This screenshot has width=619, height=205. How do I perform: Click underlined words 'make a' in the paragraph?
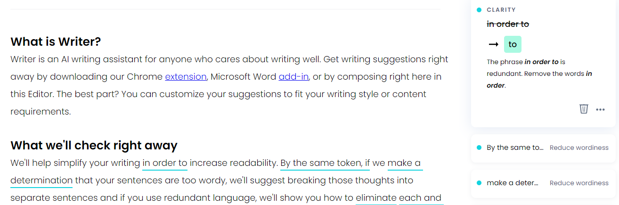tap(404, 163)
